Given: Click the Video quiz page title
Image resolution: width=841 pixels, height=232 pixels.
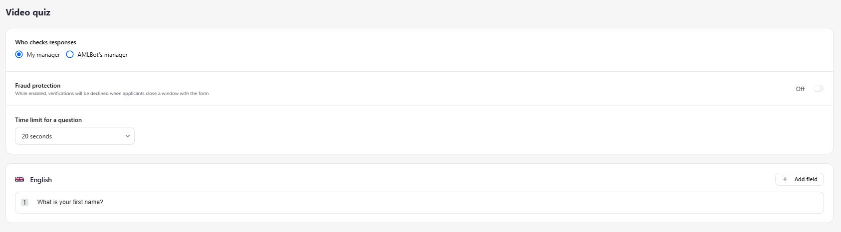Looking at the screenshot, I should pos(28,12).
